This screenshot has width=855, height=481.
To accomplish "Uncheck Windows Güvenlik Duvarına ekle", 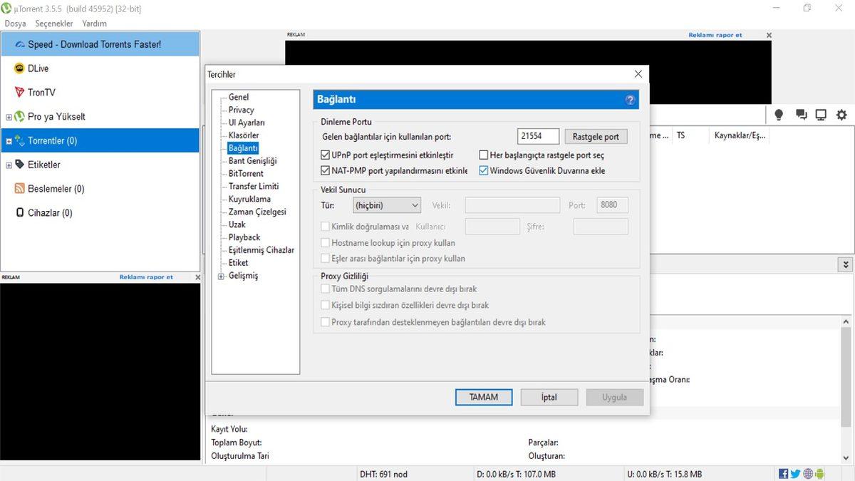I will tap(483, 170).
